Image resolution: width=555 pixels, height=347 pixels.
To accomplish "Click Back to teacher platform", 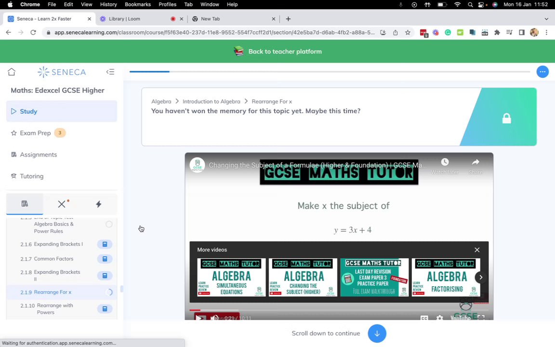I will click(277, 52).
